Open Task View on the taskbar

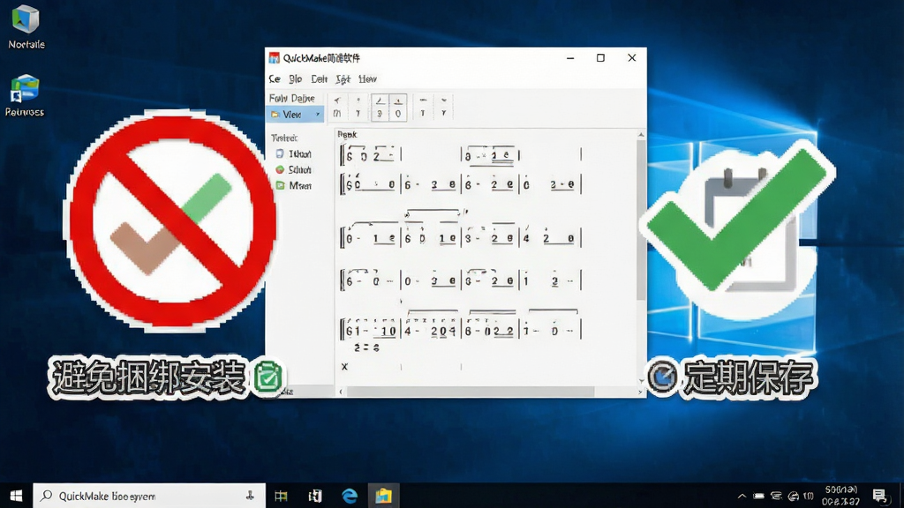tap(281, 496)
